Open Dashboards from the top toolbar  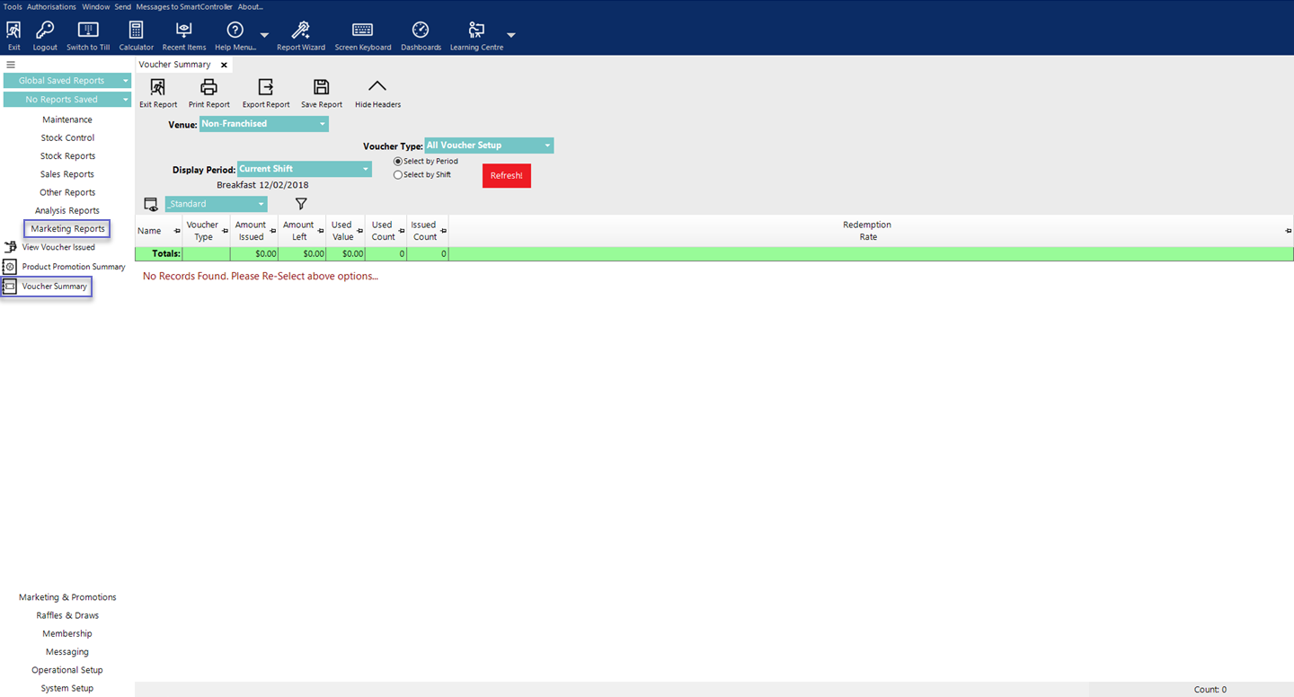click(x=421, y=31)
